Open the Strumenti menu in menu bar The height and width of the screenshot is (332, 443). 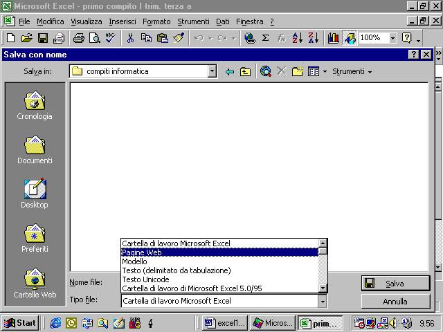pos(193,21)
